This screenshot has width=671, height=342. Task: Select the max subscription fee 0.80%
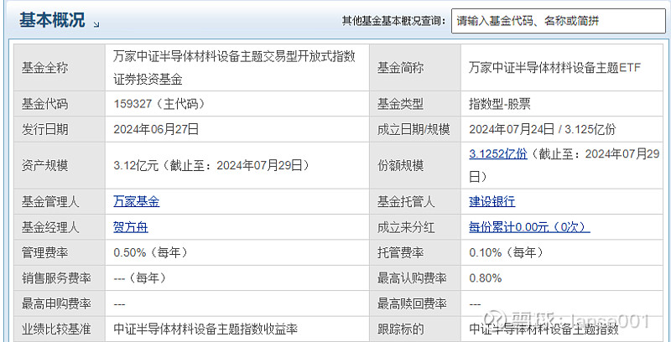(x=486, y=278)
